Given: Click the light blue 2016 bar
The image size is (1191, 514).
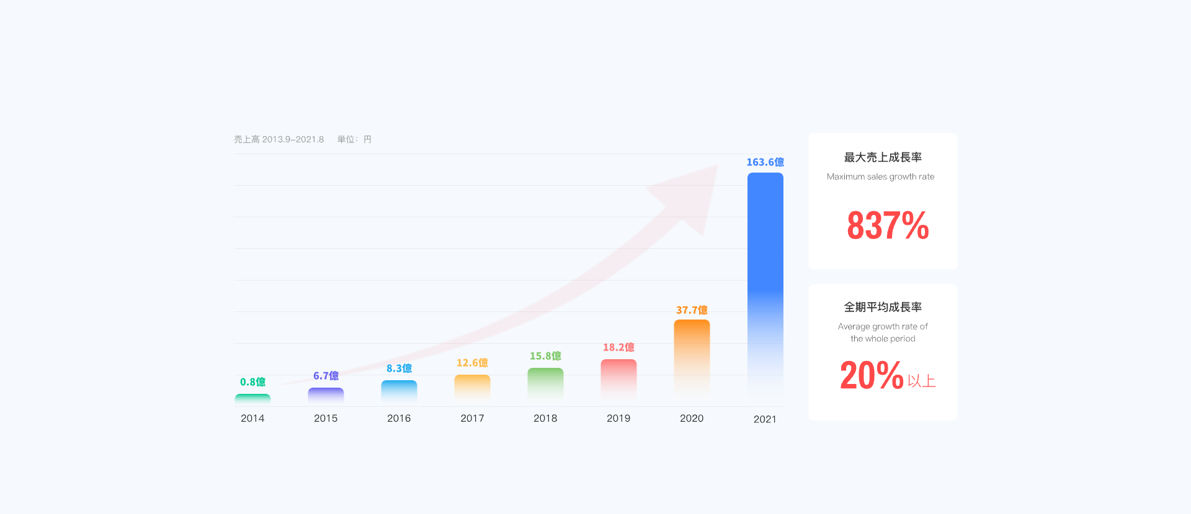Looking at the screenshot, I should (x=399, y=391).
